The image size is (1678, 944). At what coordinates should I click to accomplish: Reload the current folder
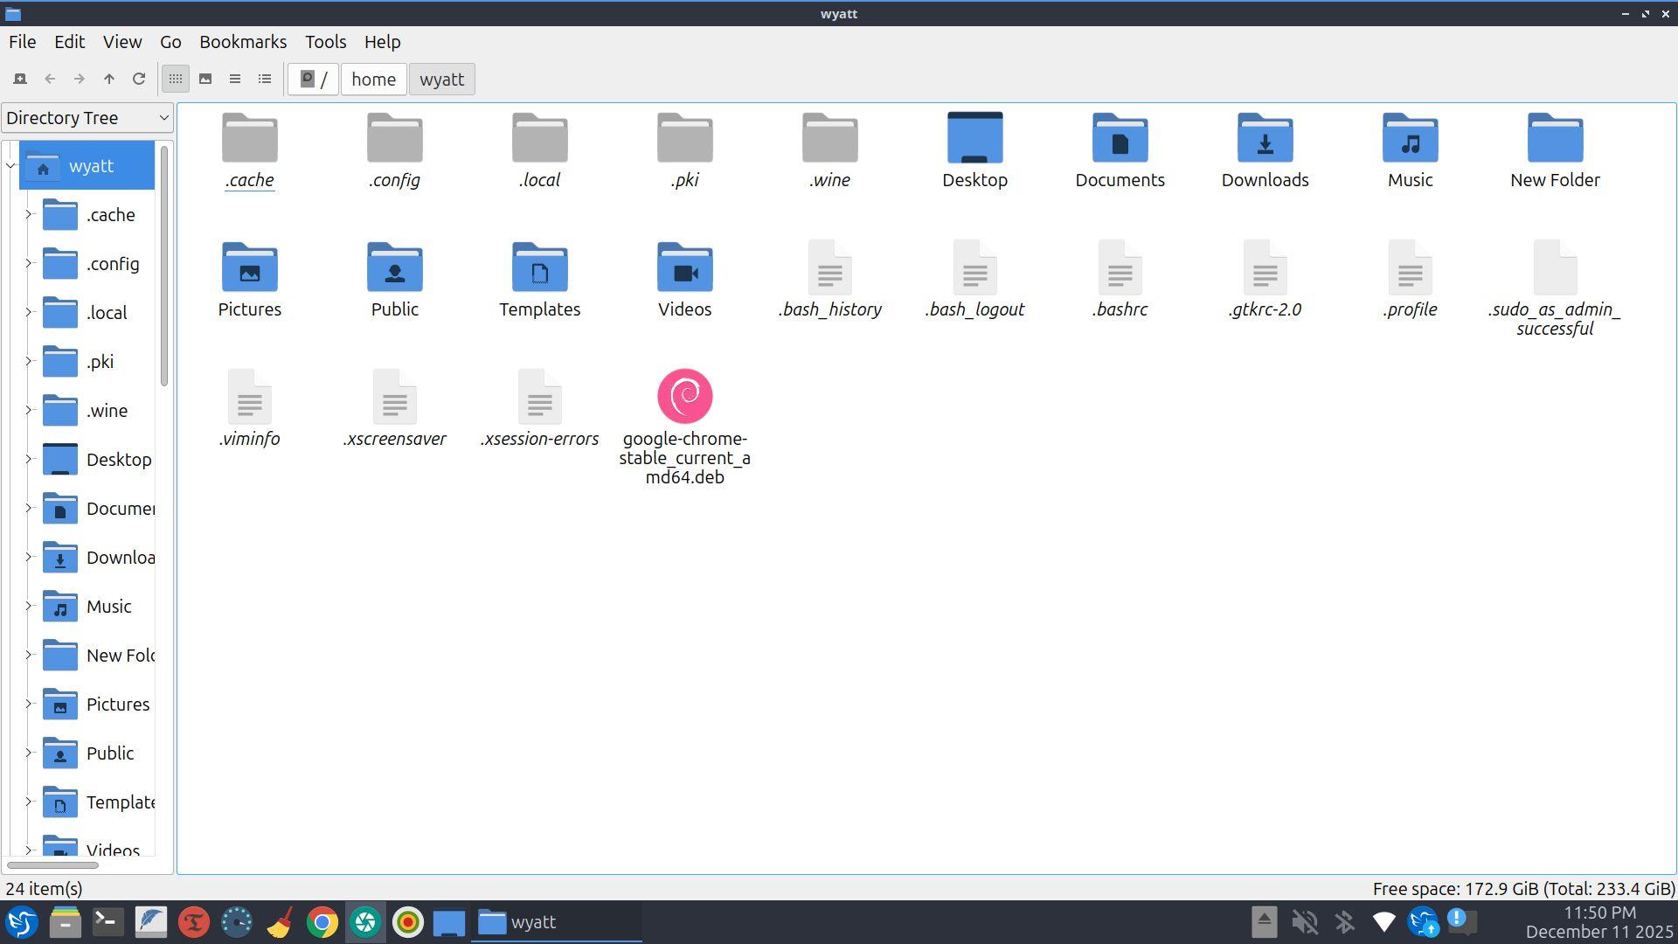(138, 80)
